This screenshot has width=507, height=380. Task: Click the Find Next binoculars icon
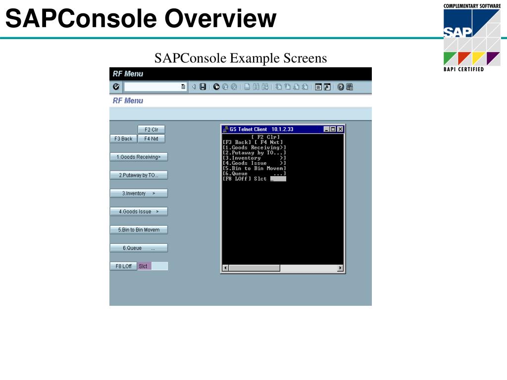point(265,87)
